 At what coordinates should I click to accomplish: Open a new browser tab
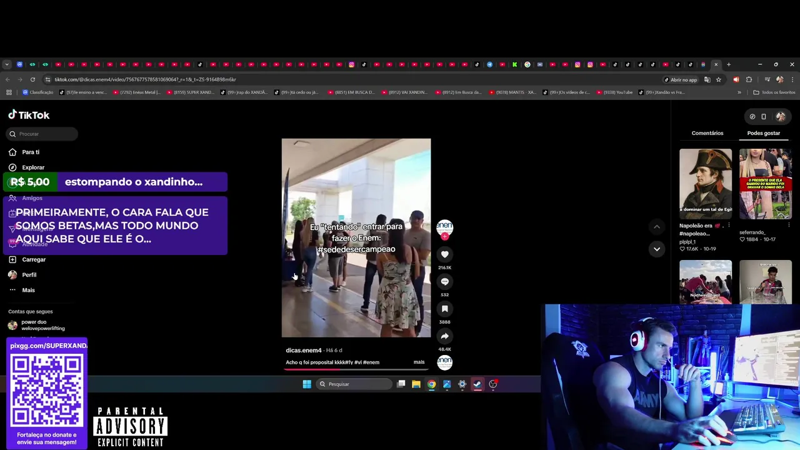tap(728, 64)
